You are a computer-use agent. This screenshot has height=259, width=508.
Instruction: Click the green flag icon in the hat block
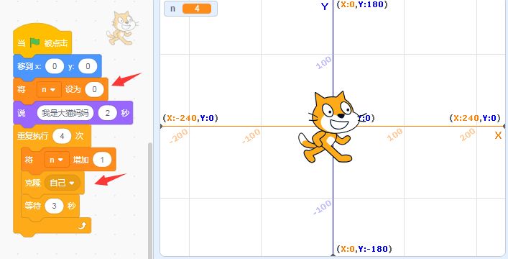[x=34, y=42]
